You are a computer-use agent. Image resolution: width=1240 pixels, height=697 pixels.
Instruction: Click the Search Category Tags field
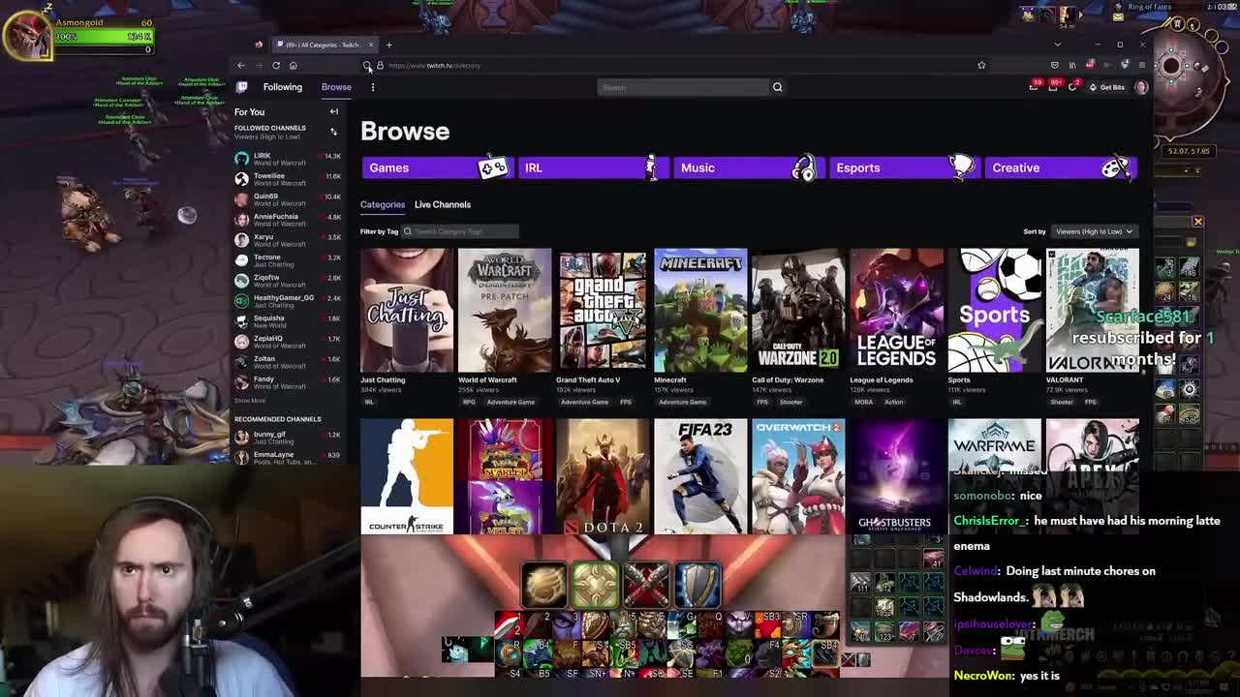[460, 231]
